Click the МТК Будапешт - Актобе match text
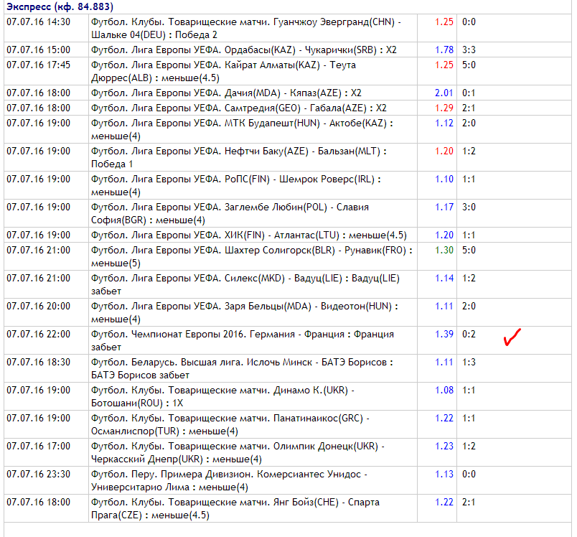577x537 pixels. click(242, 129)
